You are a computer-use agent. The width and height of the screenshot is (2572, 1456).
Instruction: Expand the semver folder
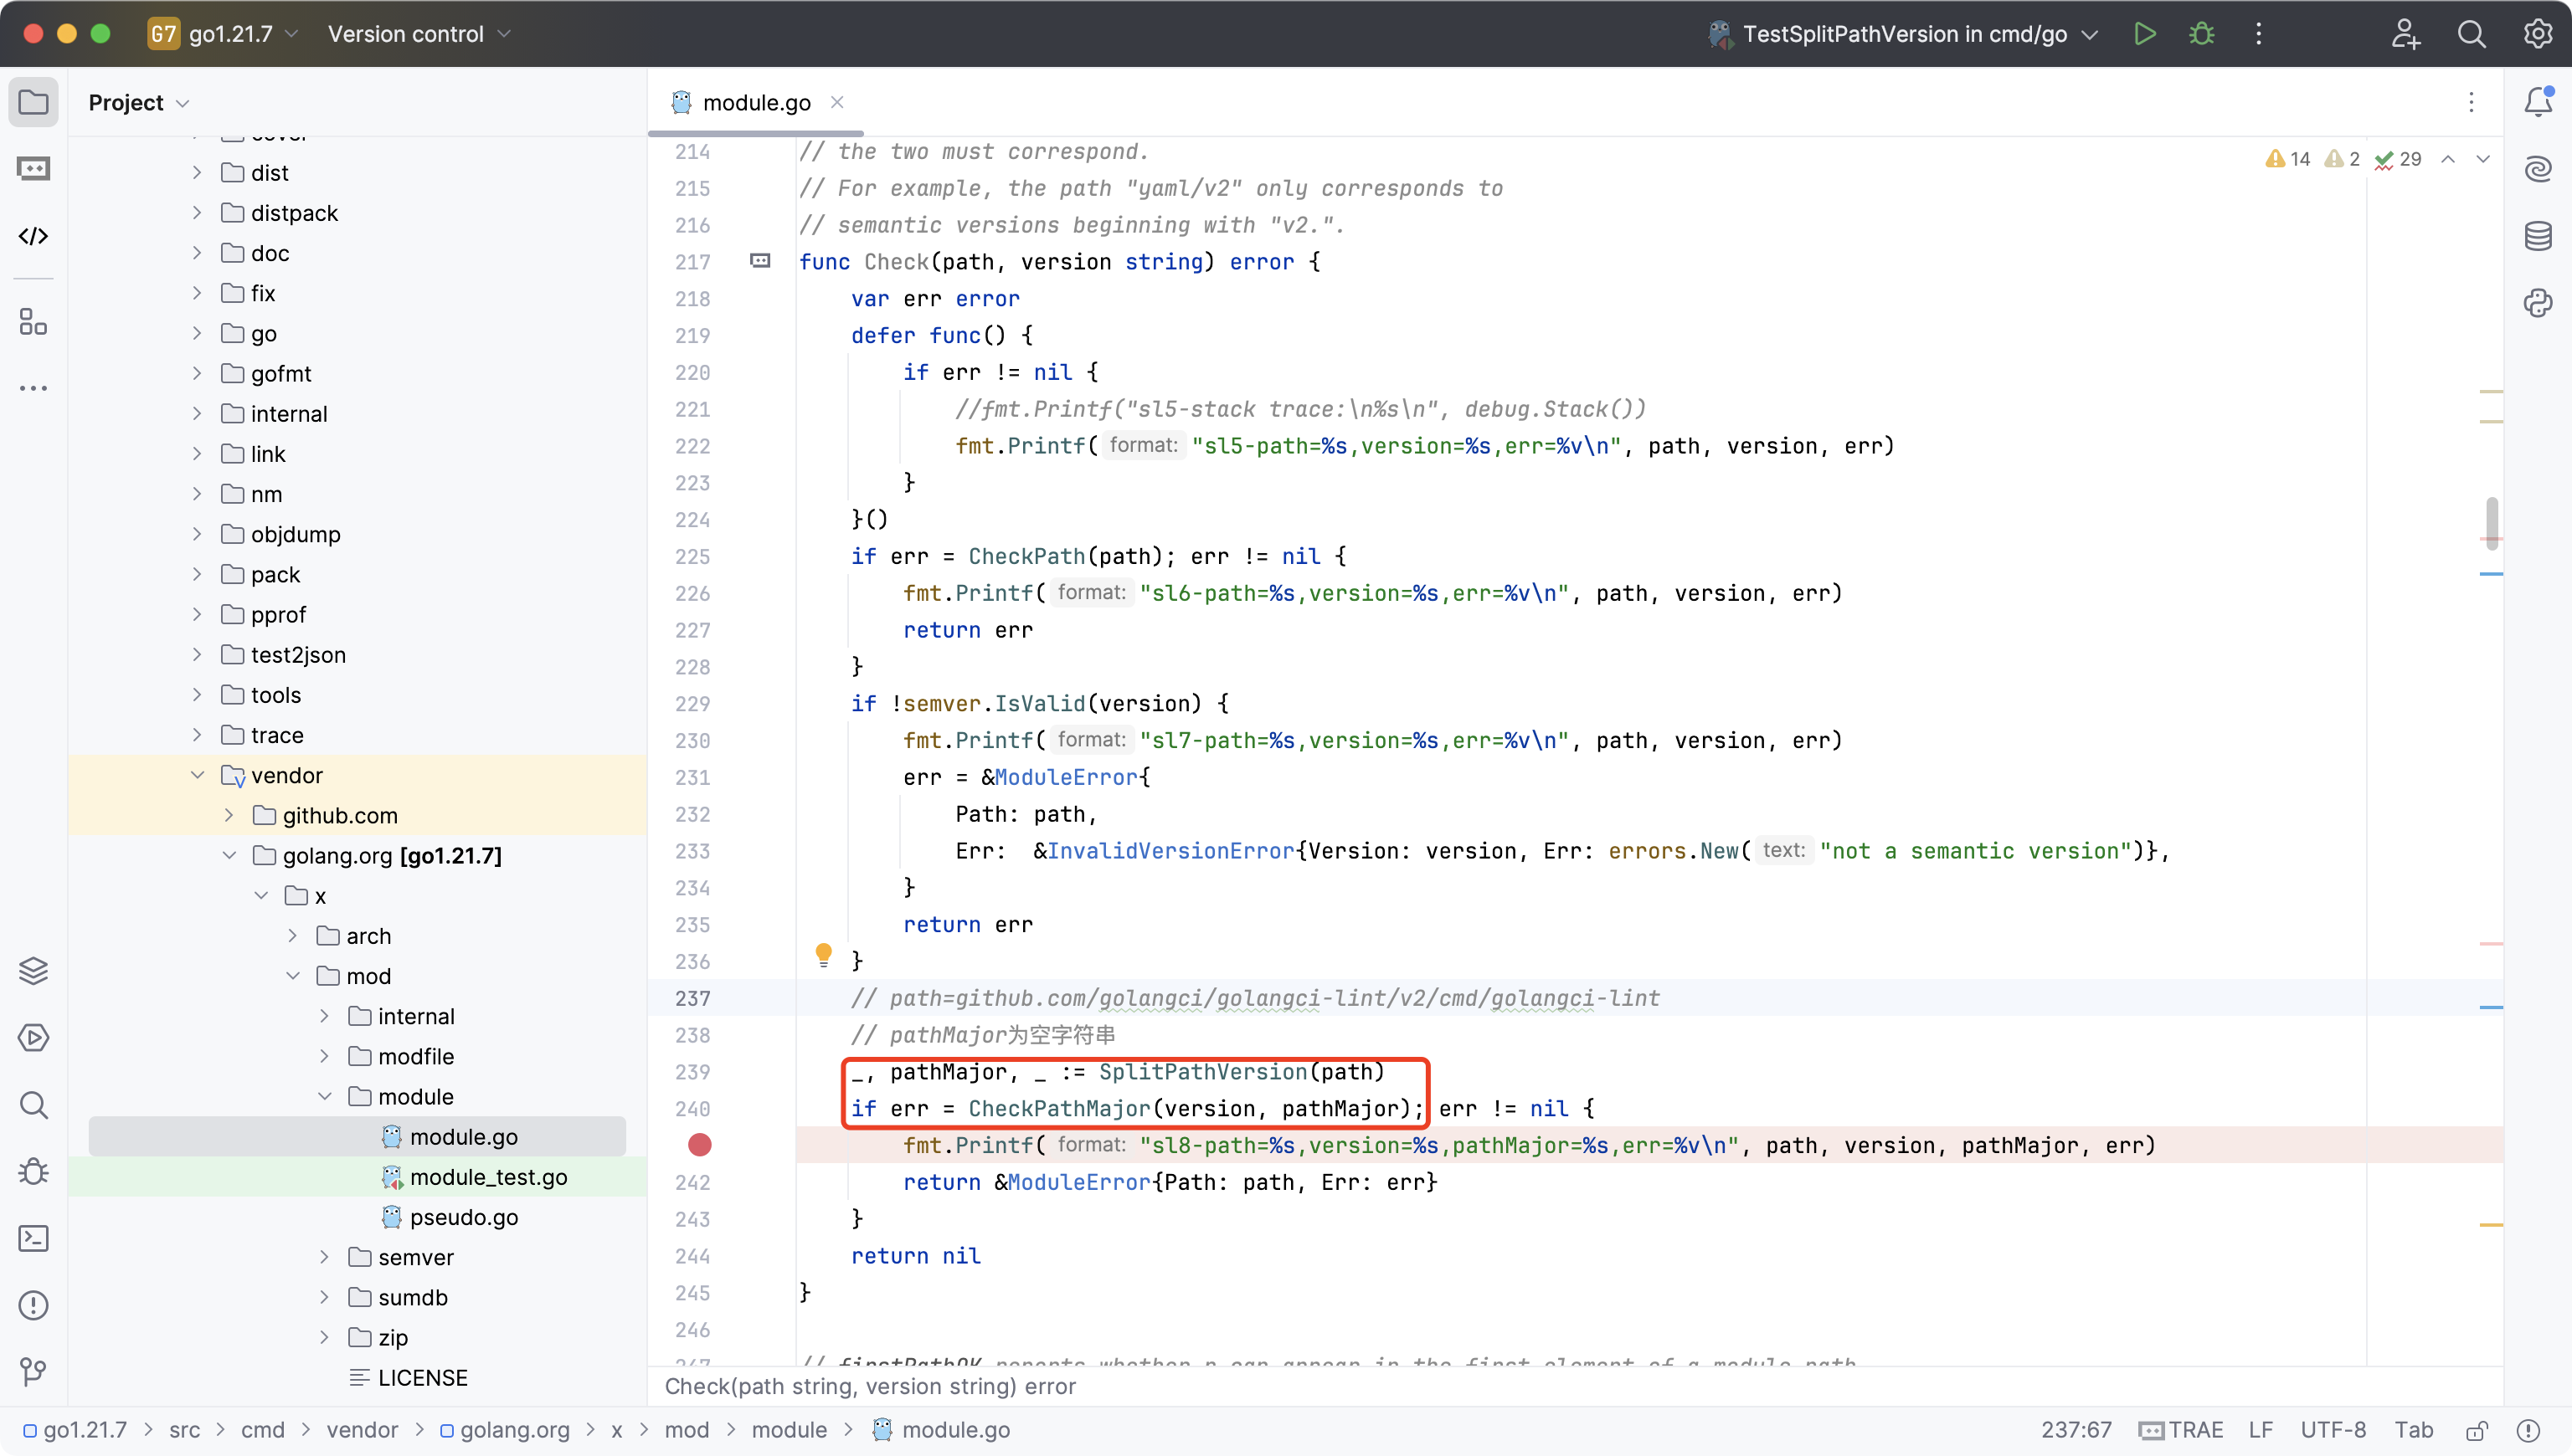point(324,1257)
